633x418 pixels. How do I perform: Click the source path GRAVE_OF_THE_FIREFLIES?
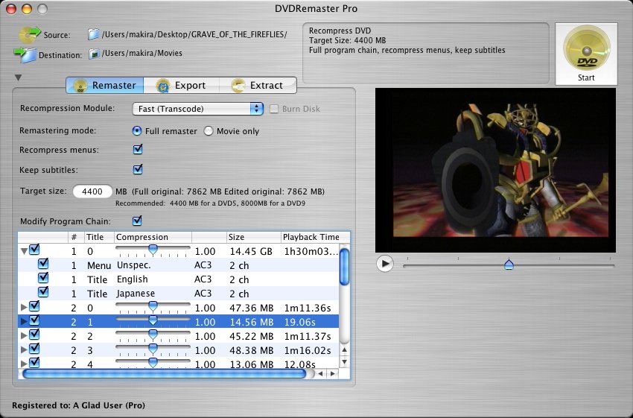[194, 34]
